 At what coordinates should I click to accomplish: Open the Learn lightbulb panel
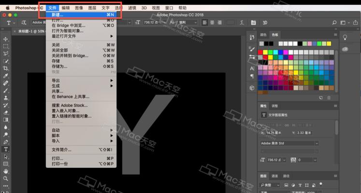[345, 38]
